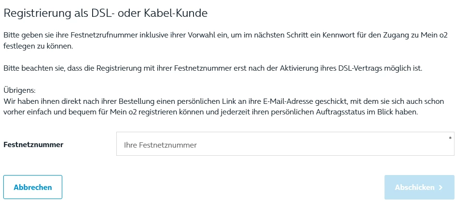Click the chevron arrow on Abschicken button

coord(441,188)
